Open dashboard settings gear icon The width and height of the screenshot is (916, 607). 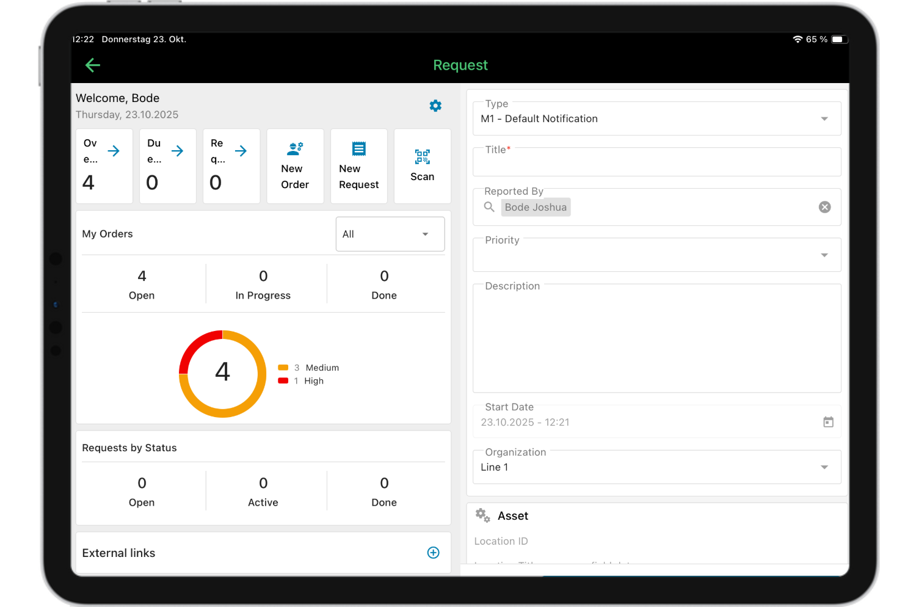pos(435,106)
